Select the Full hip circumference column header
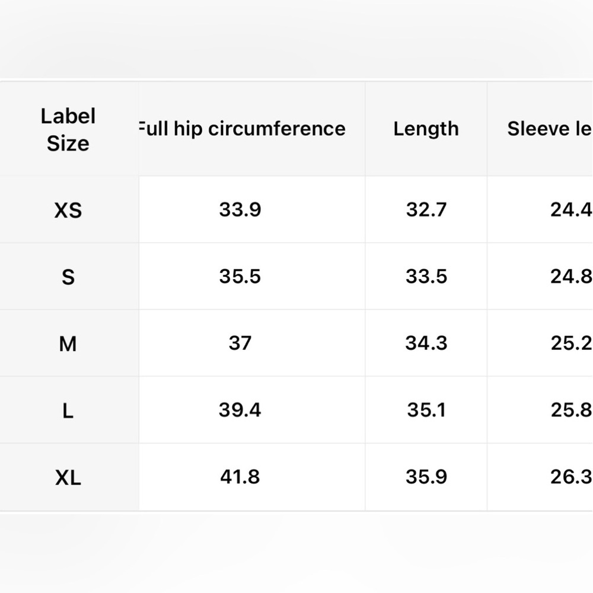The image size is (593, 593). (242, 129)
